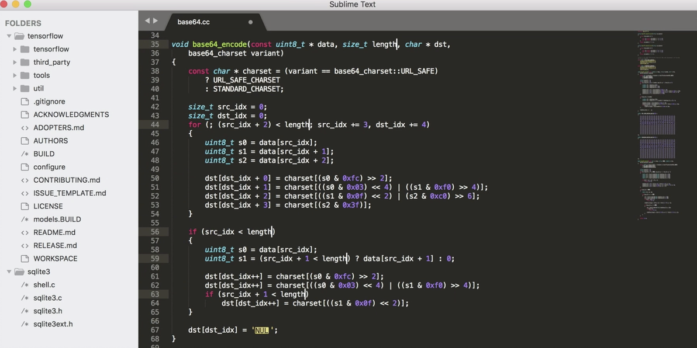Click the third_party folder icon
The height and width of the screenshot is (348, 697).
[x=25, y=62]
